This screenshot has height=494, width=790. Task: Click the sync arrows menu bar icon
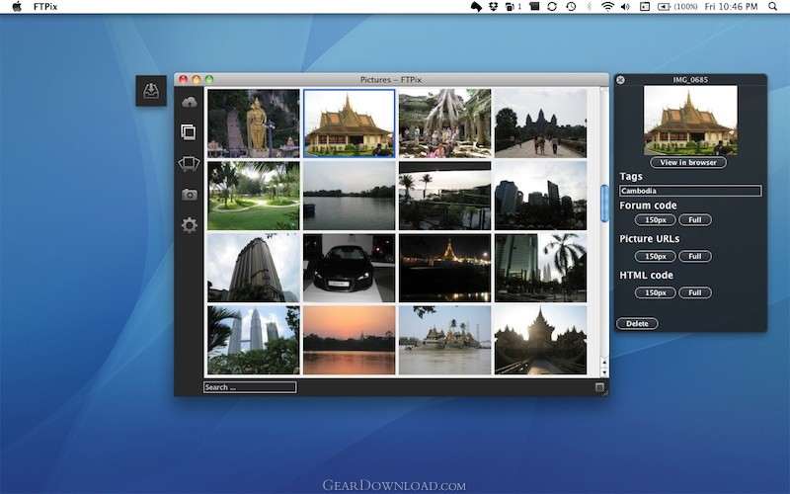552,7
